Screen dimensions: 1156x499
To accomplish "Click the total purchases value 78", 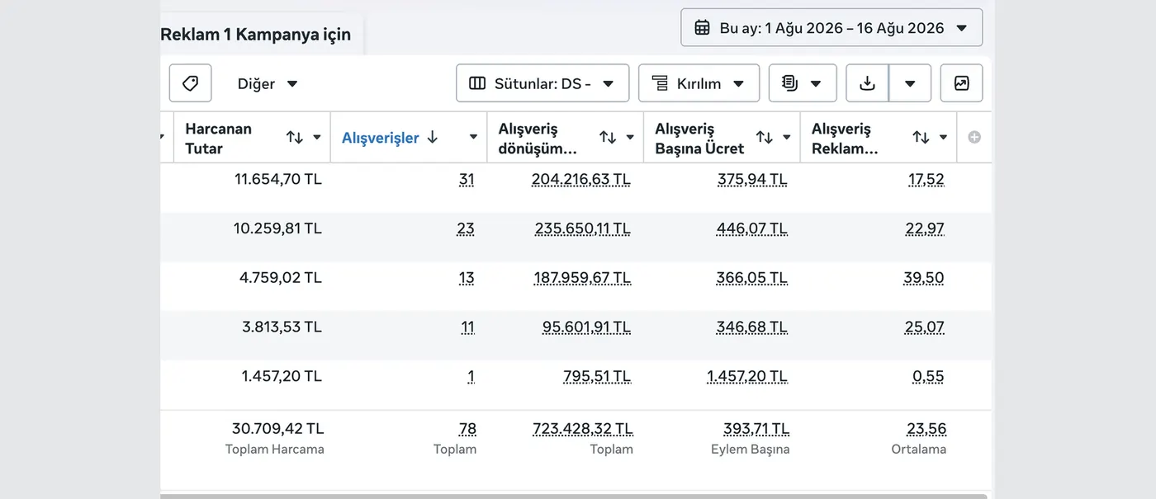I will click(x=467, y=429).
